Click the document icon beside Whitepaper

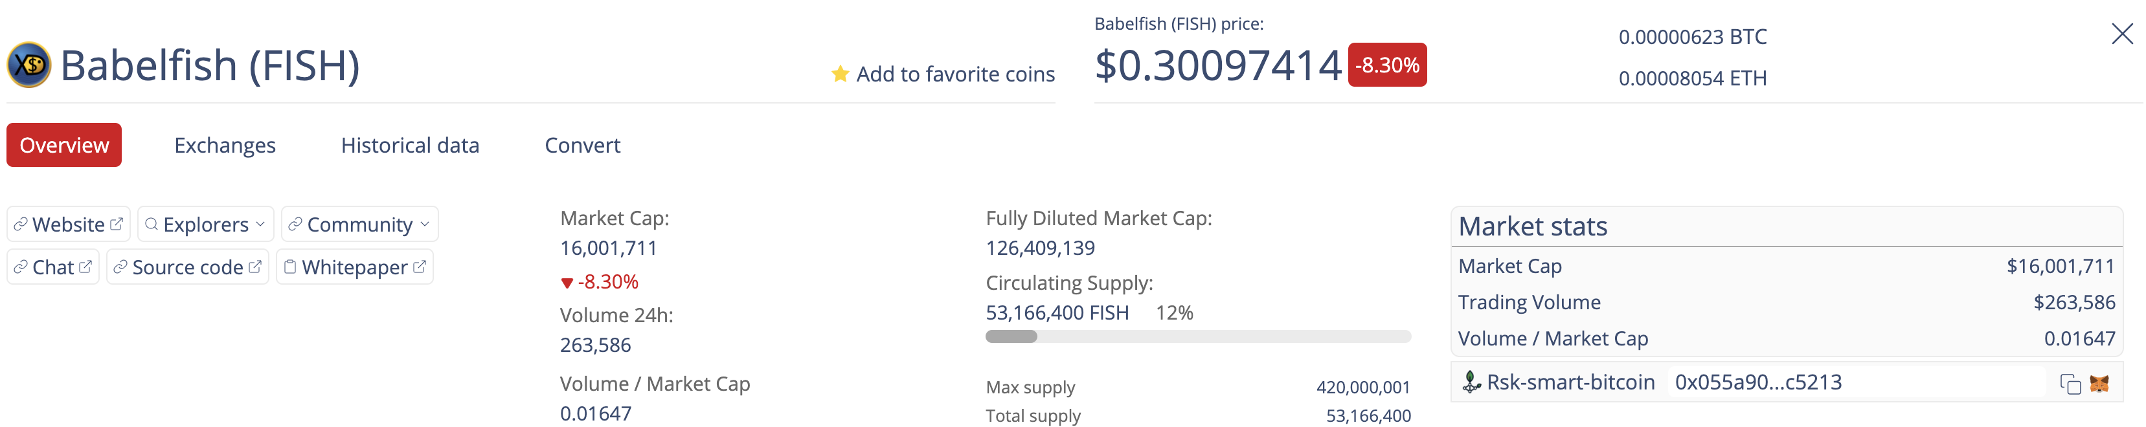290,267
